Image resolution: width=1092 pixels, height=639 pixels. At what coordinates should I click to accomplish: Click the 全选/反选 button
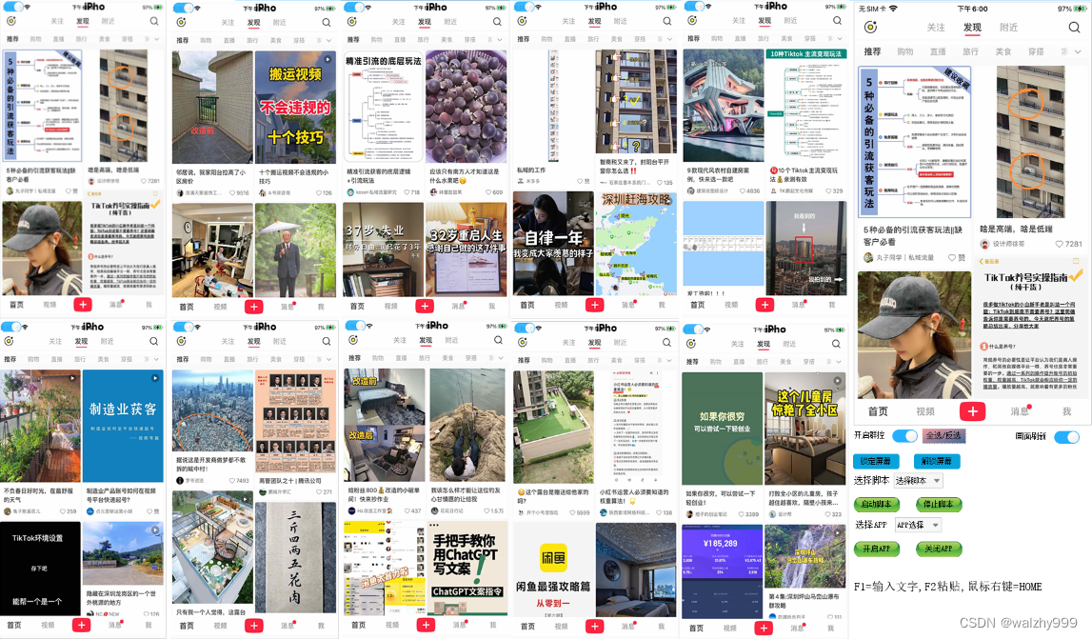(943, 435)
